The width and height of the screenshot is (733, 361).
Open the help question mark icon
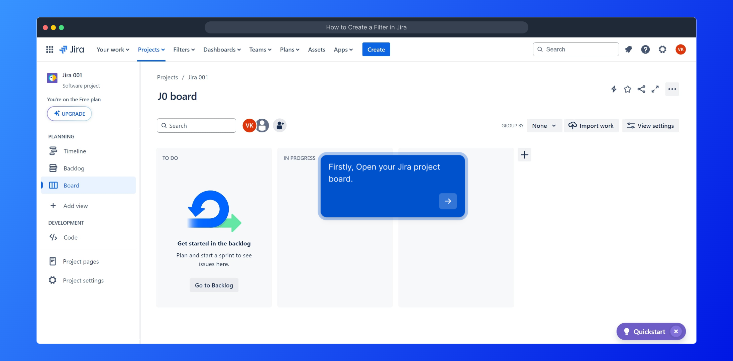point(645,49)
